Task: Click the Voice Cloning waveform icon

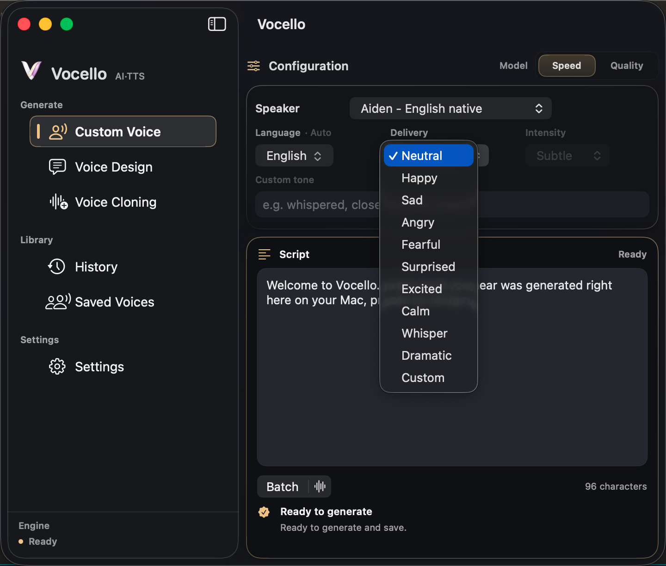Action: pyautogui.click(x=59, y=202)
